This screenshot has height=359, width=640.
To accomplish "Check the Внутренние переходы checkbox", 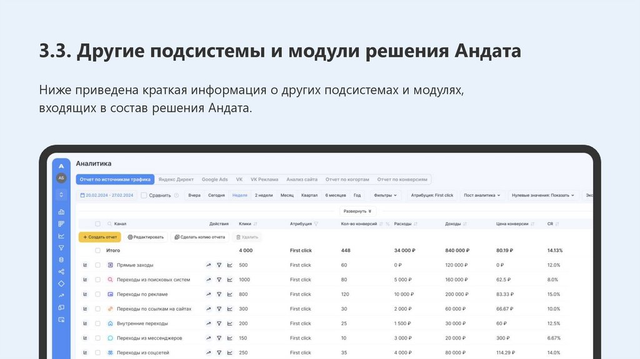I will click(97, 323).
